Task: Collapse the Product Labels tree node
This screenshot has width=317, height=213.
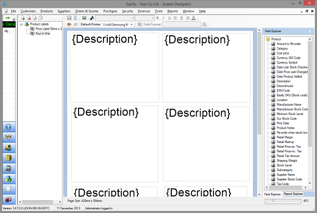Action: [x=21, y=24]
